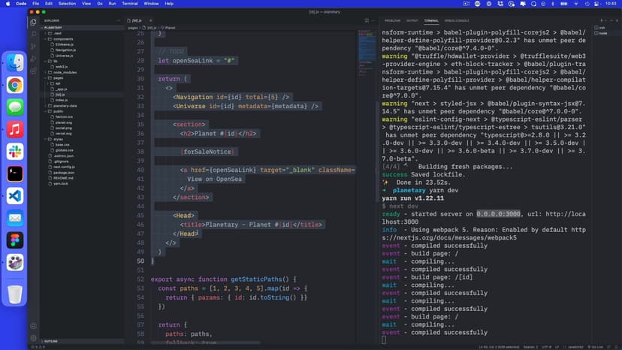622x350 pixels.
Task: Open the Source Control view in activity bar
Action: (34, 46)
